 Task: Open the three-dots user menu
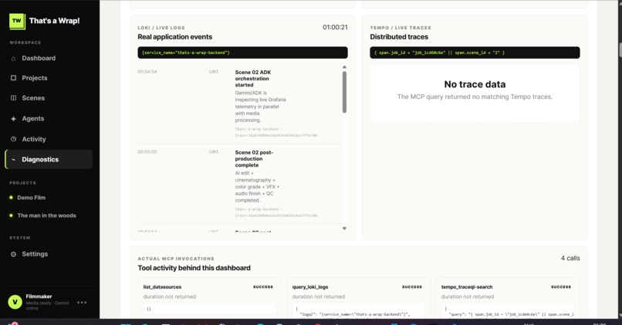[x=82, y=303]
